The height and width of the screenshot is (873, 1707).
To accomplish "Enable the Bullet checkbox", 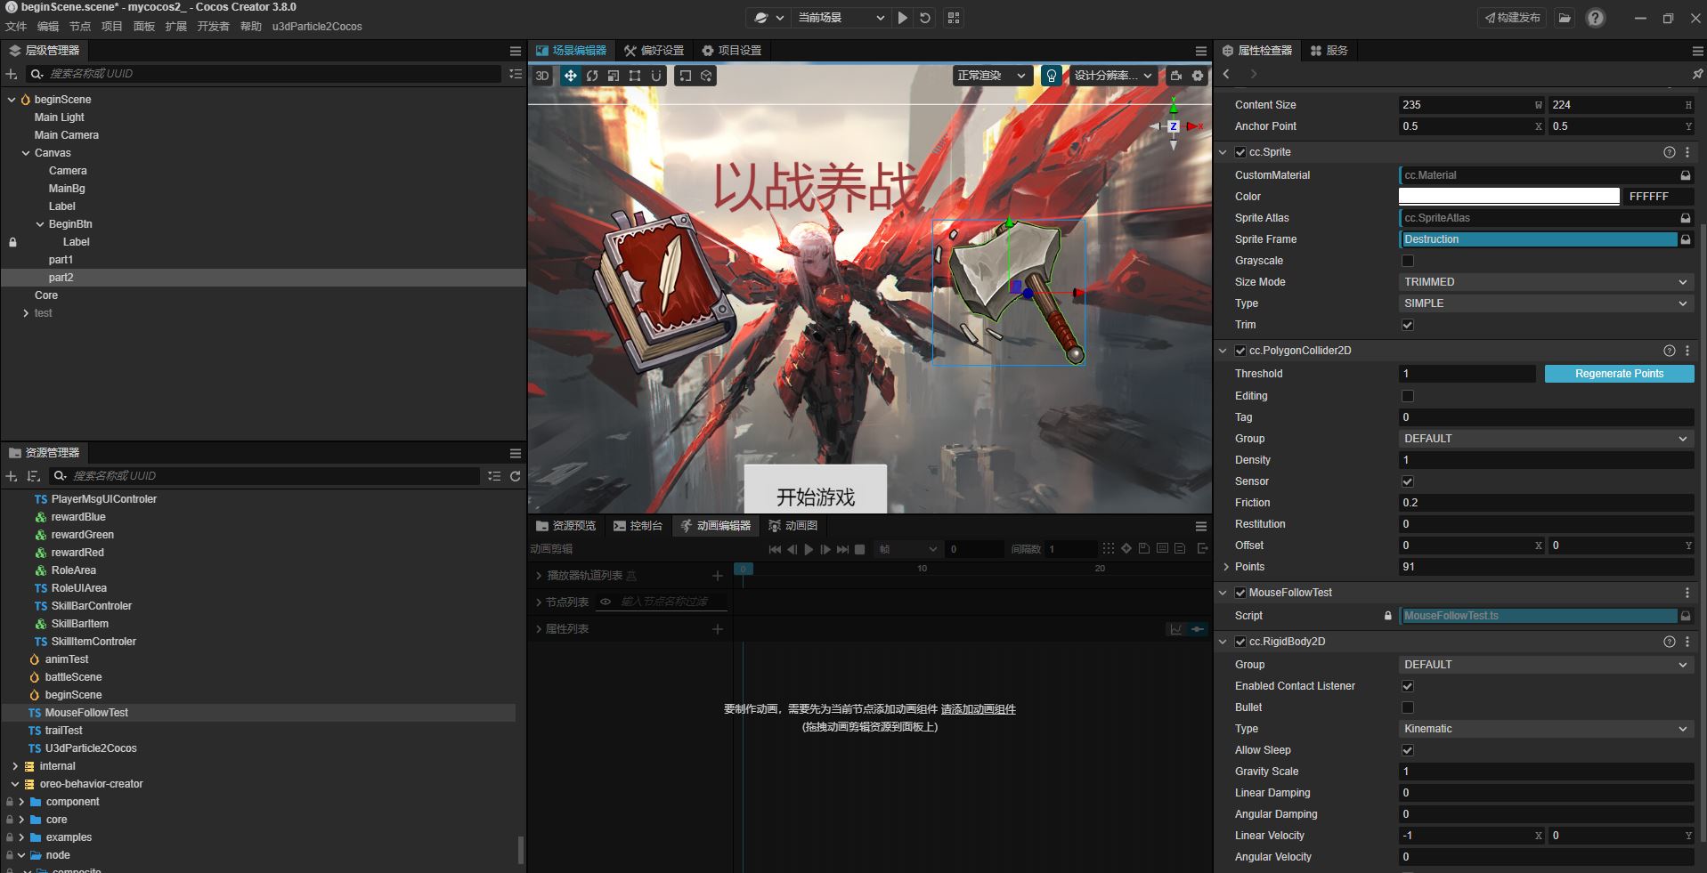I will tap(1408, 707).
